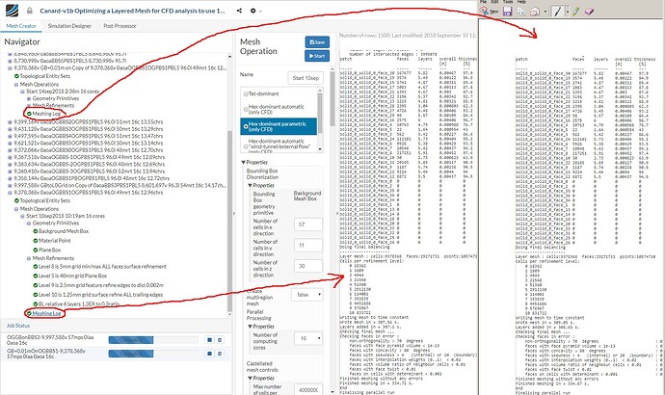The width and height of the screenshot is (665, 395).
Task: Select the 9,431,128v mesh tree row
Action: coord(89,129)
